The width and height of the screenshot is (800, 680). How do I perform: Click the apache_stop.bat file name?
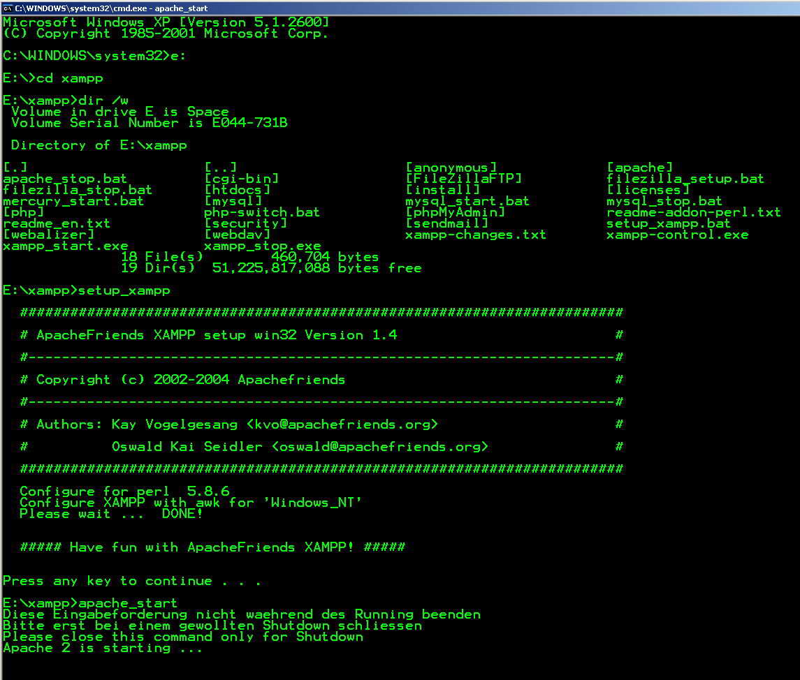click(66, 179)
